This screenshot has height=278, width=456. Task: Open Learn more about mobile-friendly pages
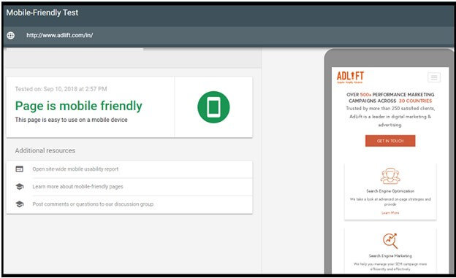pos(77,187)
